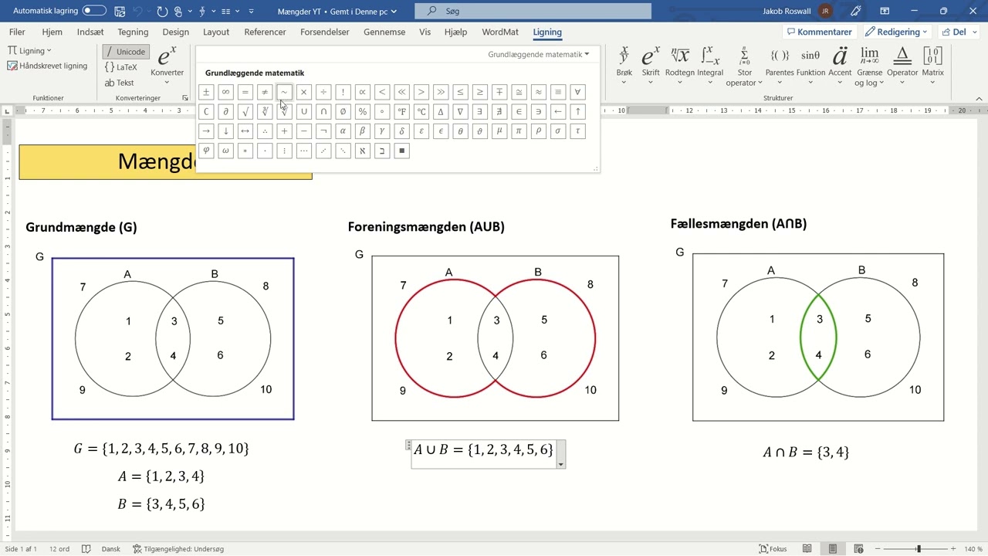
Task: Click the Søg search field
Action: click(x=533, y=11)
